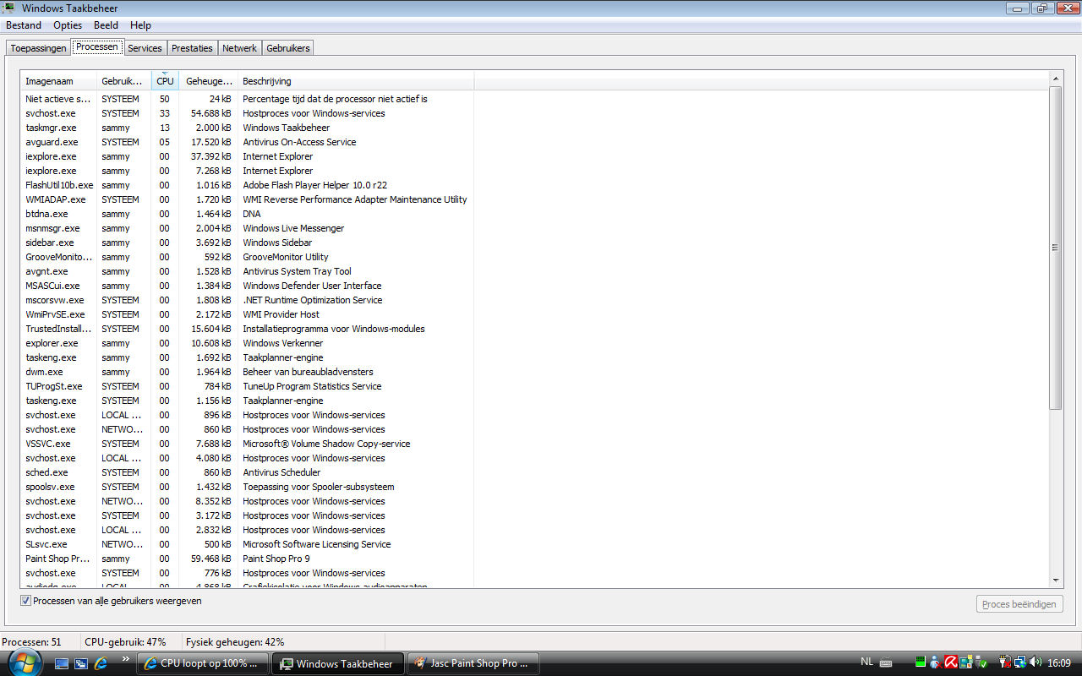
Task: Click the NL language indicator
Action: pyautogui.click(x=867, y=661)
